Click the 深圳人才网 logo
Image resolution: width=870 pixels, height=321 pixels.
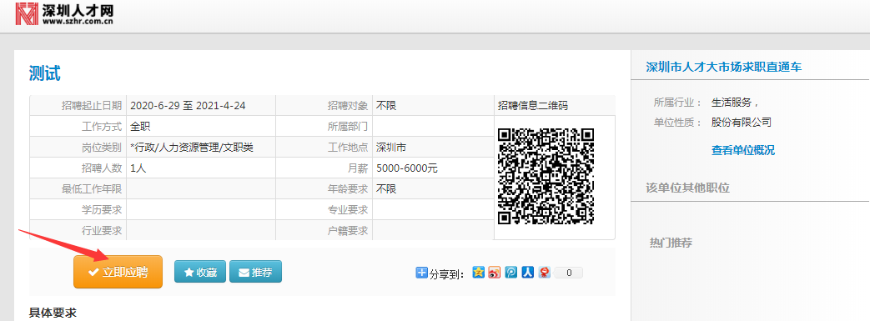[x=64, y=13]
